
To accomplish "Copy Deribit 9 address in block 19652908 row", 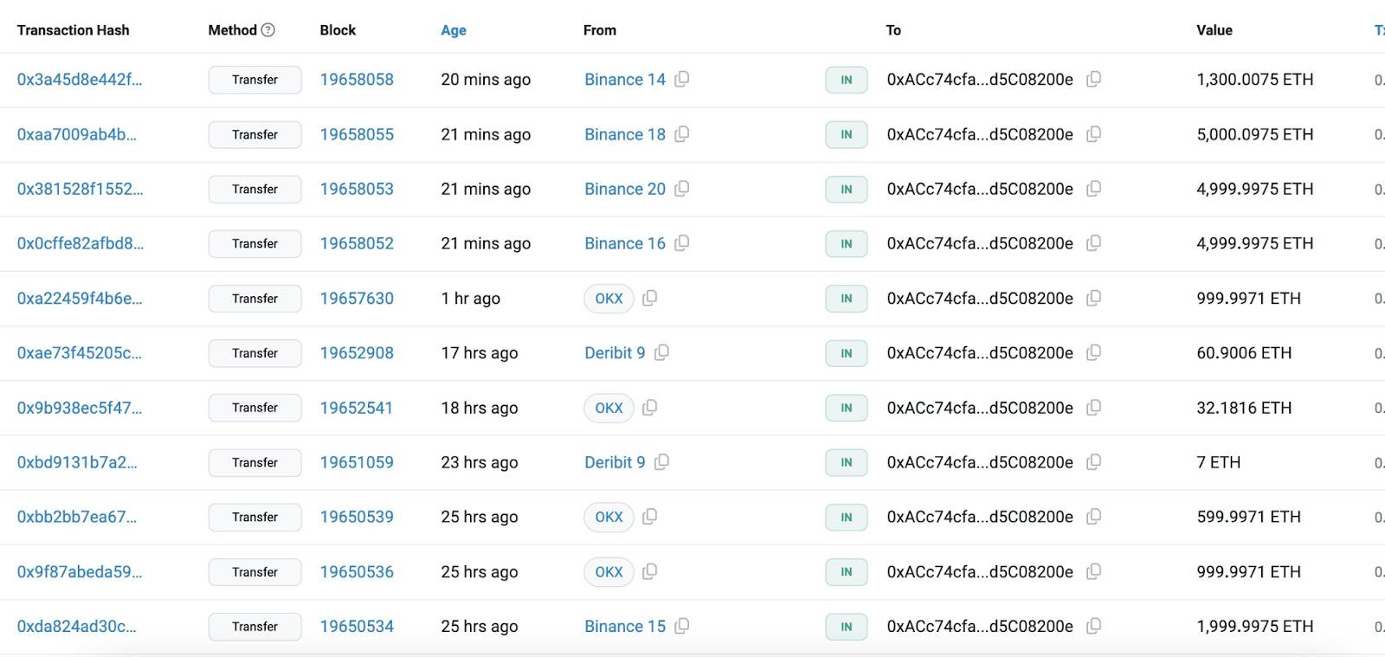I will coord(662,352).
